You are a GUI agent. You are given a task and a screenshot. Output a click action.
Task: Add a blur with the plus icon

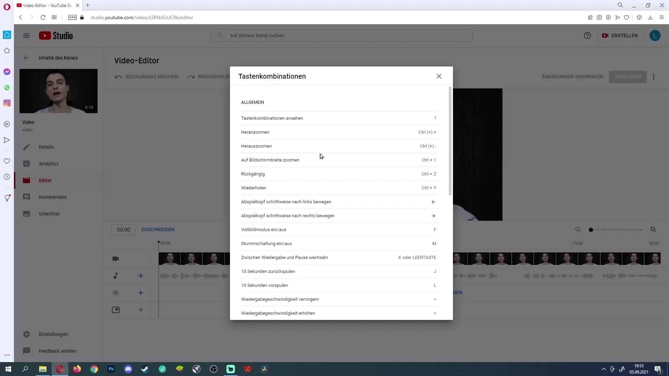141,293
